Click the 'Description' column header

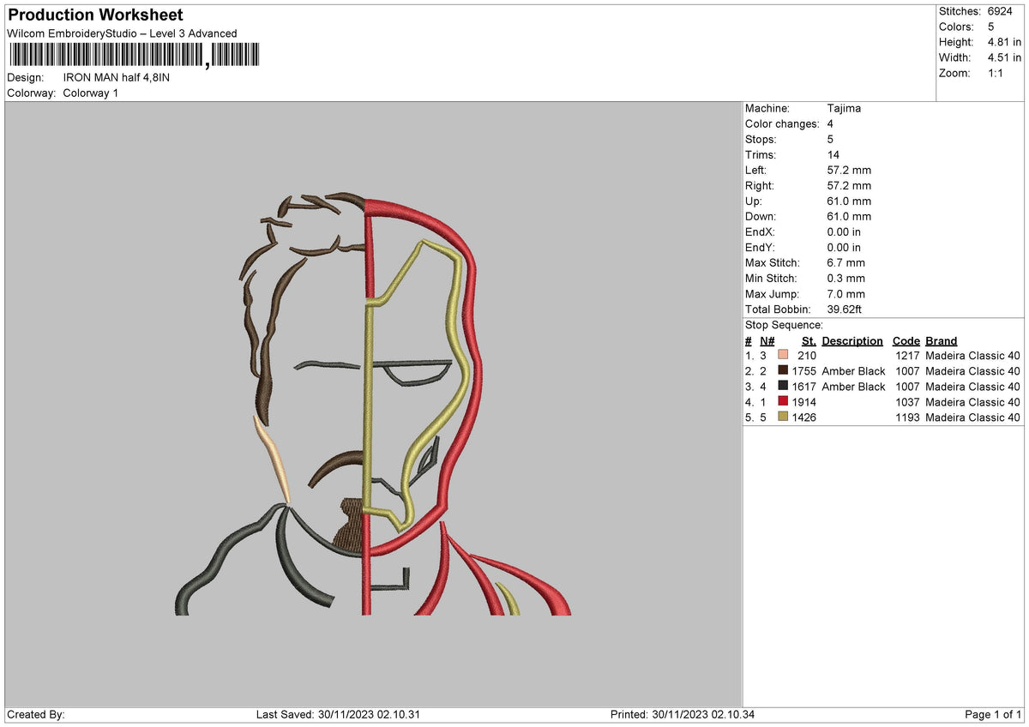pyautogui.click(x=852, y=341)
